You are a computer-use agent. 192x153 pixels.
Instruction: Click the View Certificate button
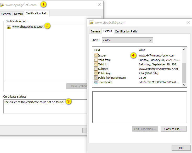77,86
